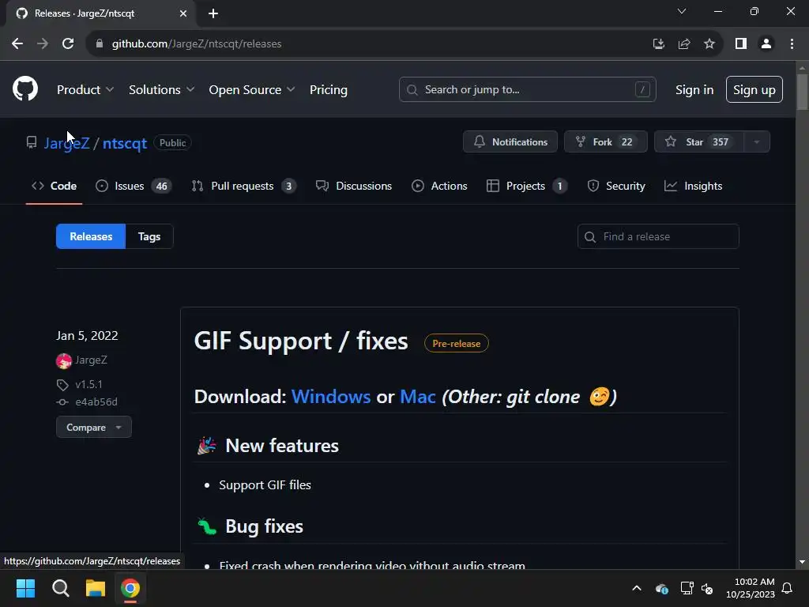Switch to the Tags view
Screen dimensions: 809x607
tap(149, 236)
